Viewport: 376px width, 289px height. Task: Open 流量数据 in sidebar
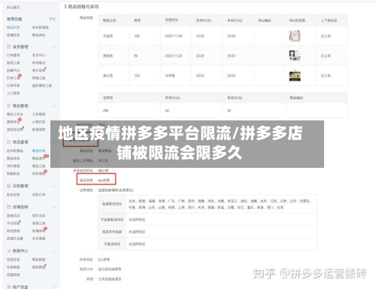[x=13, y=275]
